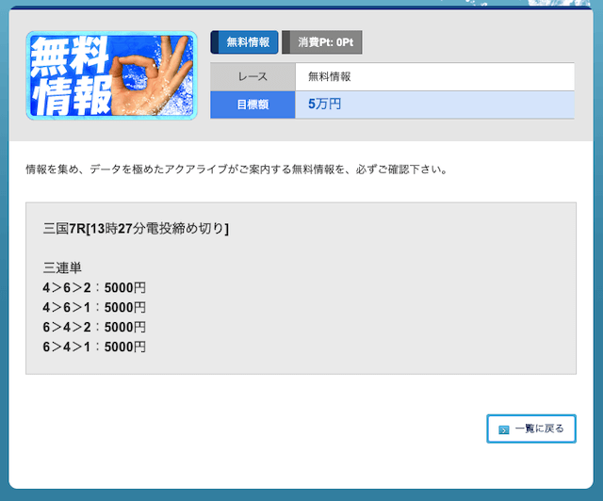Select the blue 無料情報 badge

point(247,42)
